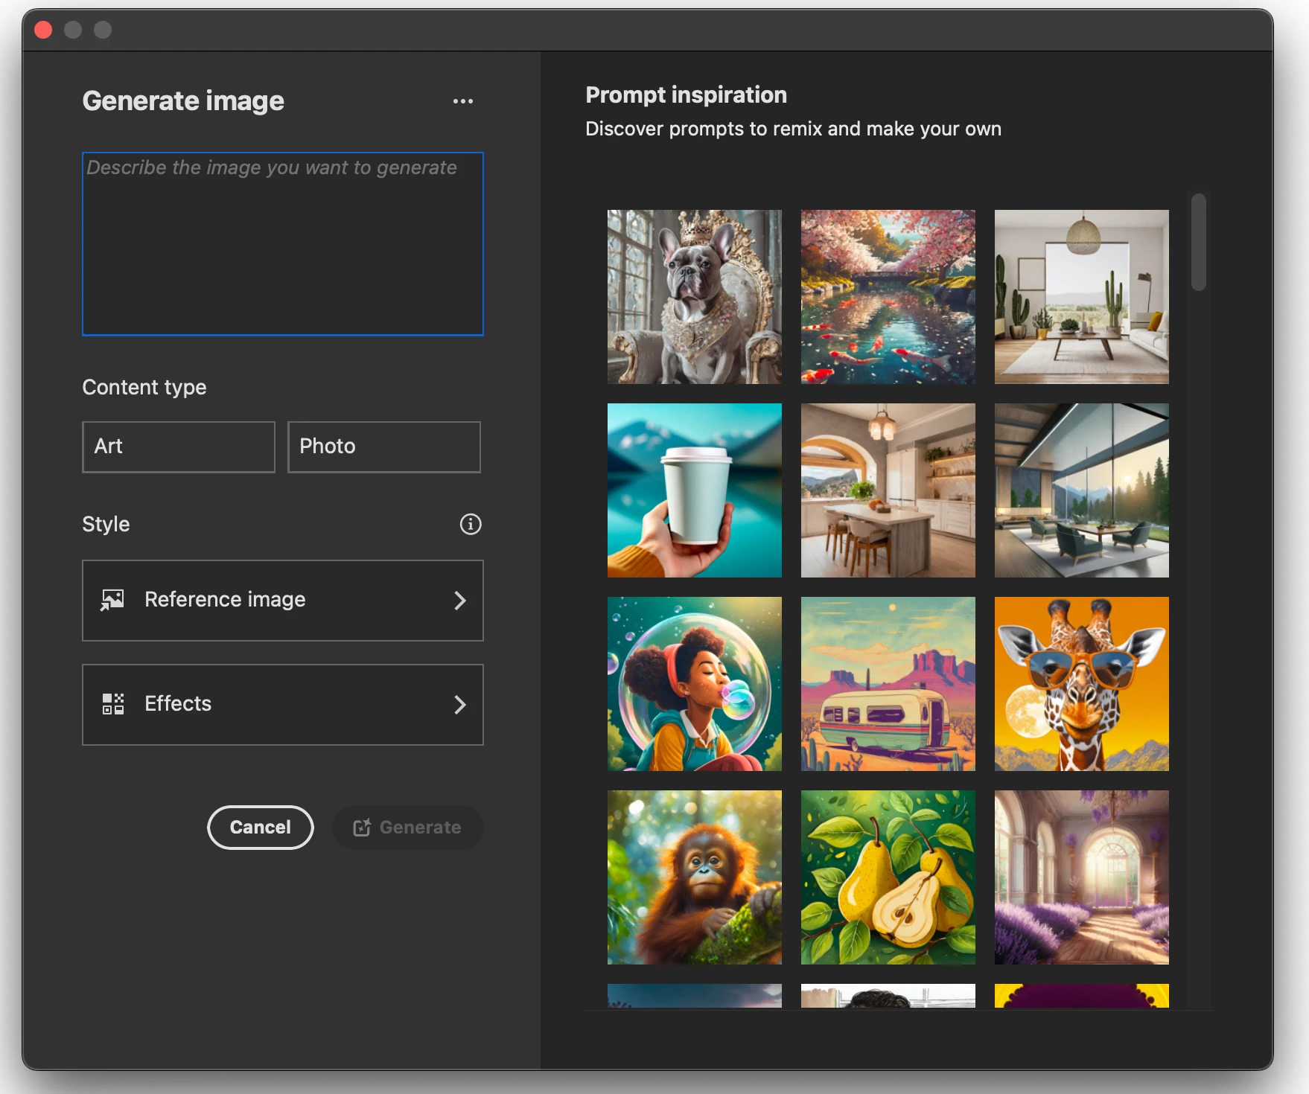Click the Content type label

(144, 387)
